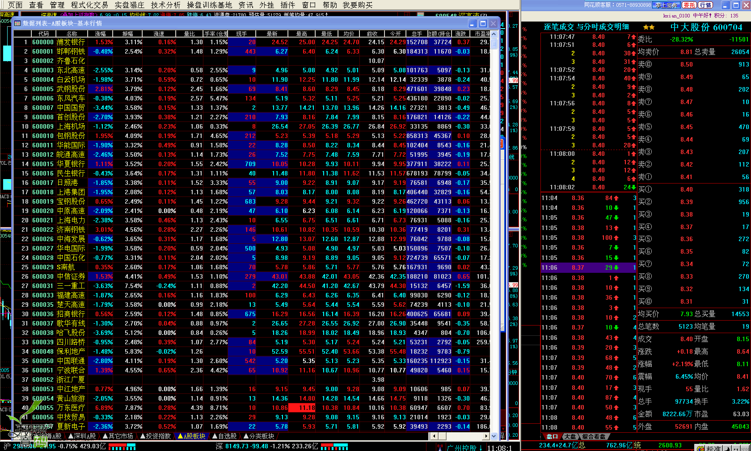Click the 掌上宝典 button in title bar

click(x=667, y=5)
